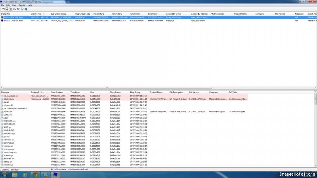Open the Windows Start button
The height and width of the screenshot is (178, 317).
click(4, 175)
